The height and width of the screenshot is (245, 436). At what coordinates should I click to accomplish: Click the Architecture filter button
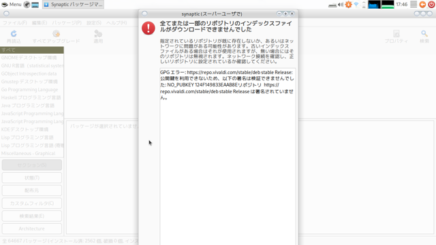pos(32,229)
